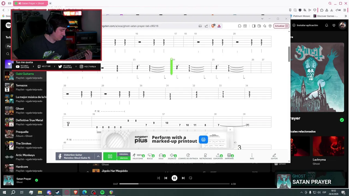Image resolution: width=349 pixels, height=196 pixels.
Task: Share the Songsterr page link
Action: coord(206,26)
